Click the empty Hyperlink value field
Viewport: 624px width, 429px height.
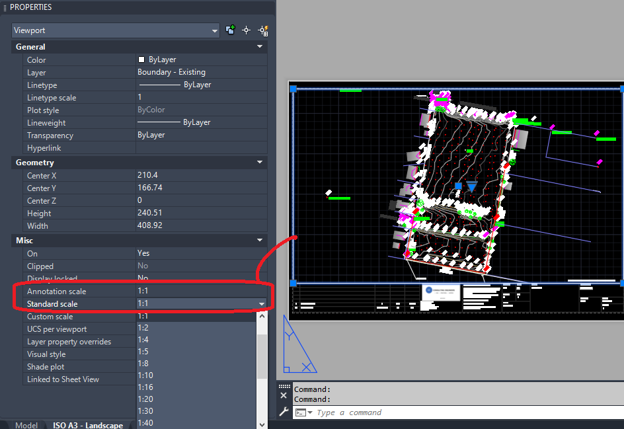tap(202, 147)
